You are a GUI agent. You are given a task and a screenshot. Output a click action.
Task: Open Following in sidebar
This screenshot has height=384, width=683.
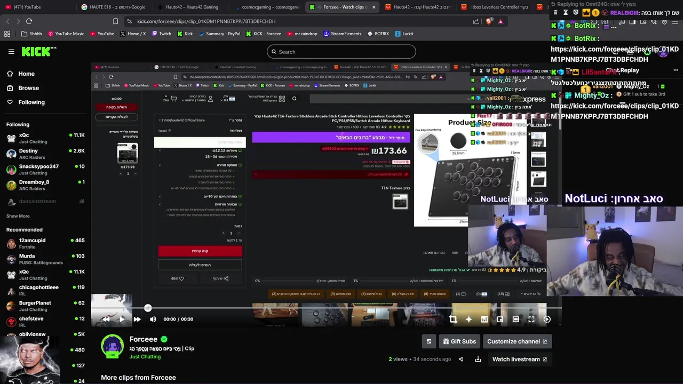pyautogui.click(x=31, y=102)
